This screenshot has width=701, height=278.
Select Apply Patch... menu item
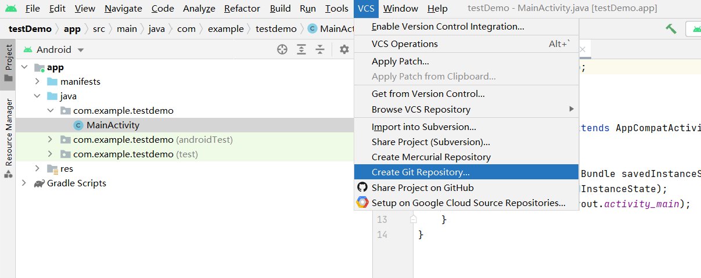466,62
